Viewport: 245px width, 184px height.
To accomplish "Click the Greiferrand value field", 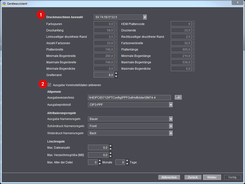I will (x=104, y=75).
